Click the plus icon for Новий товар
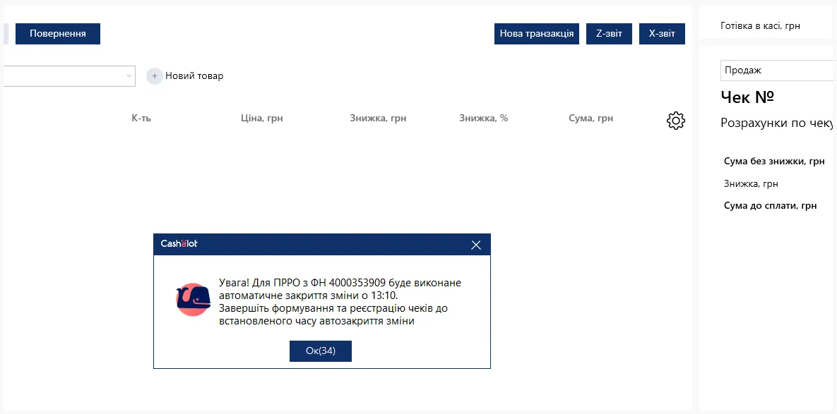This screenshot has height=414, width=837. (154, 76)
